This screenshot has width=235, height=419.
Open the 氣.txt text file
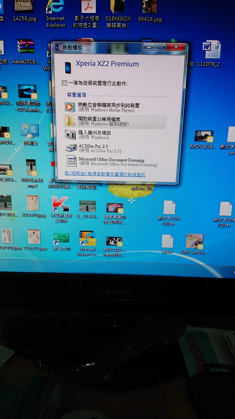point(167,244)
